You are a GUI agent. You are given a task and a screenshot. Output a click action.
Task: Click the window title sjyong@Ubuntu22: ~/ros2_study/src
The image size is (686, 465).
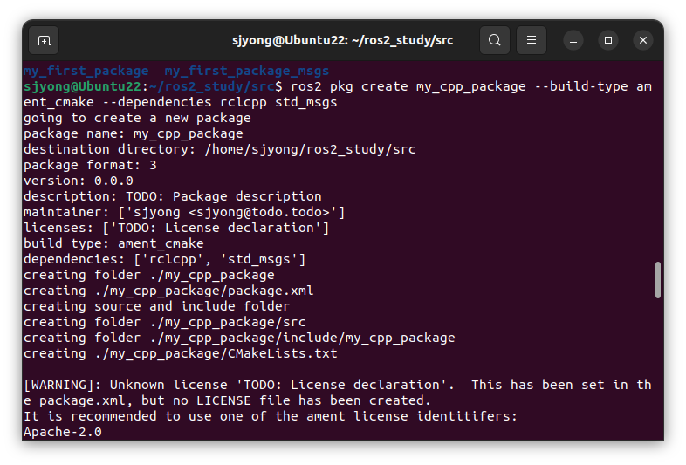coord(342,41)
